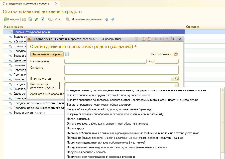The width and height of the screenshot is (225, 159).
Task: Click the icon of Прибыль от курсовых разниц row
Action: (10, 32)
